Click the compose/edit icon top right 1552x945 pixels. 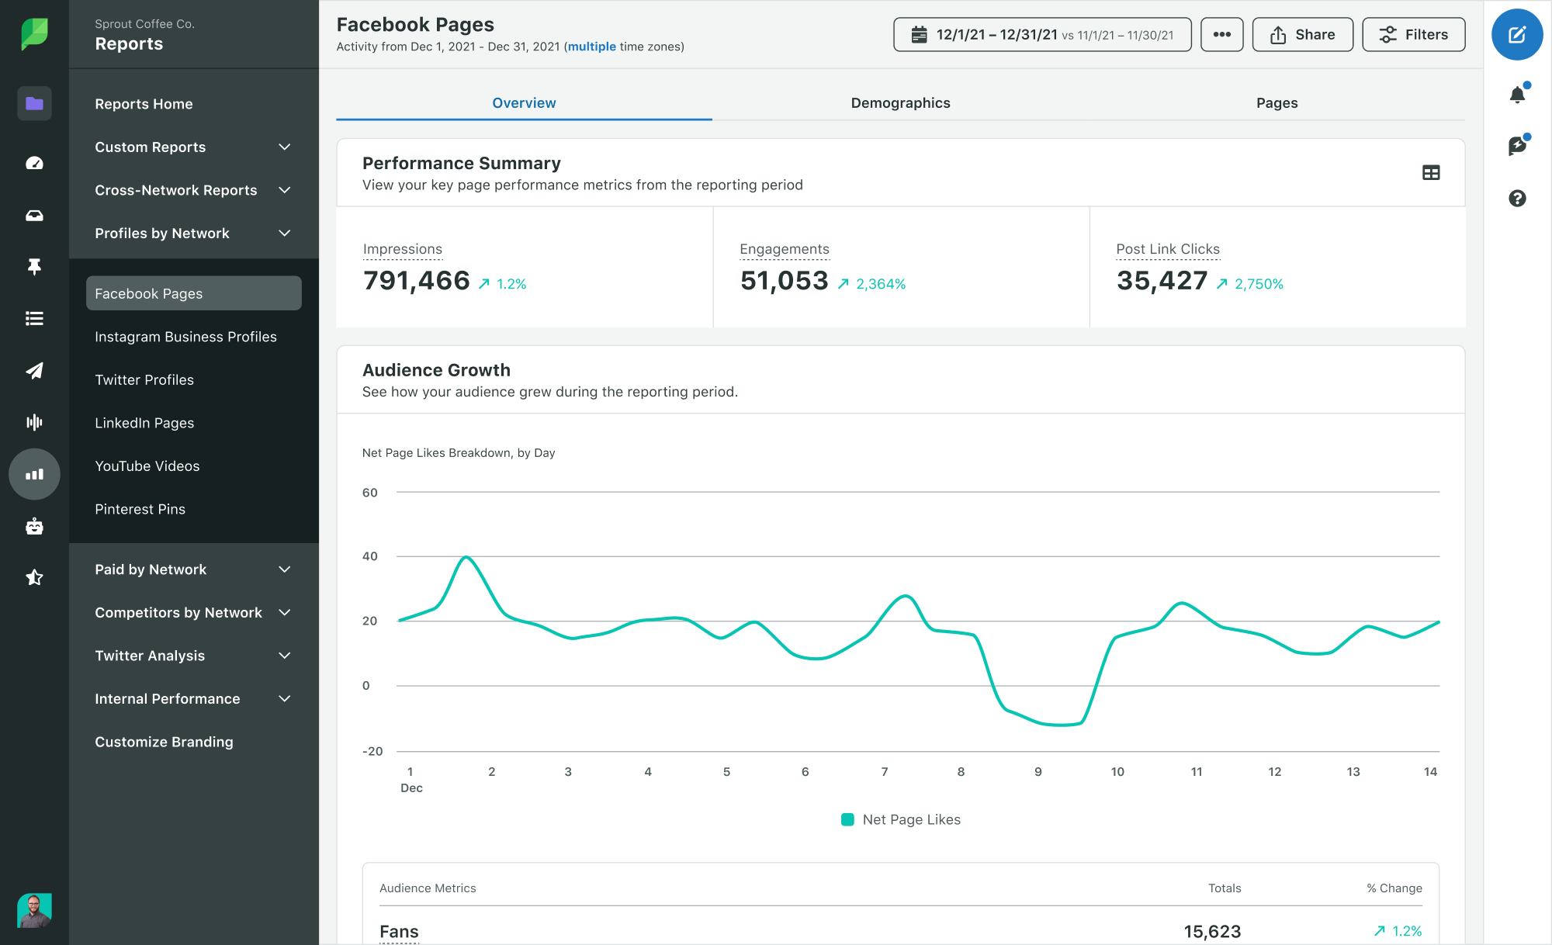pyautogui.click(x=1516, y=34)
